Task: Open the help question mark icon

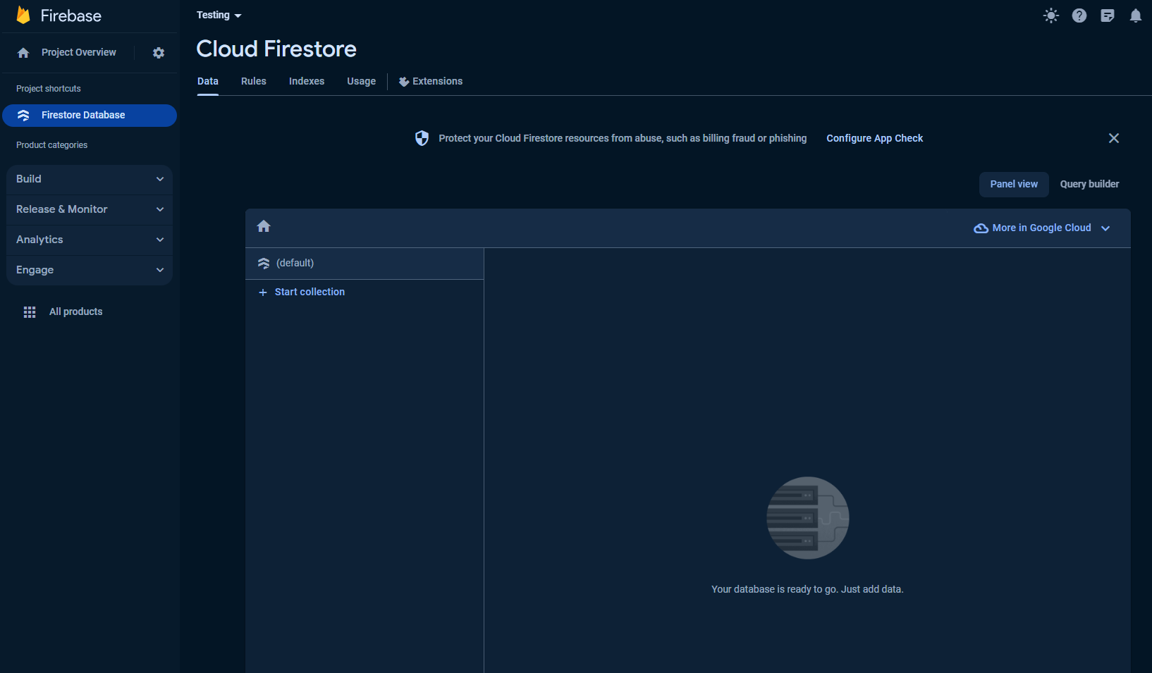Action: pyautogui.click(x=1079, y=16)
